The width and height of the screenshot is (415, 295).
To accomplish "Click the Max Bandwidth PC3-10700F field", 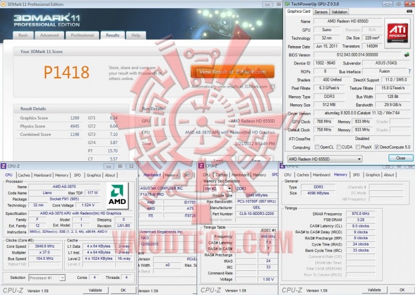I will point(256,202).
